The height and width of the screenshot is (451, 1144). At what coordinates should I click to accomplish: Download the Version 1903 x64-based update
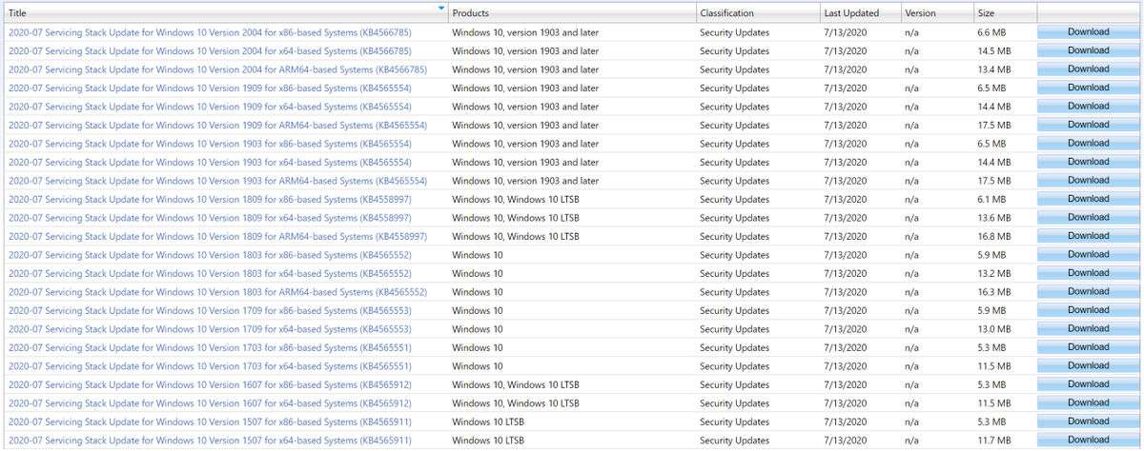pyautogui.click(x=1088, y=162)
